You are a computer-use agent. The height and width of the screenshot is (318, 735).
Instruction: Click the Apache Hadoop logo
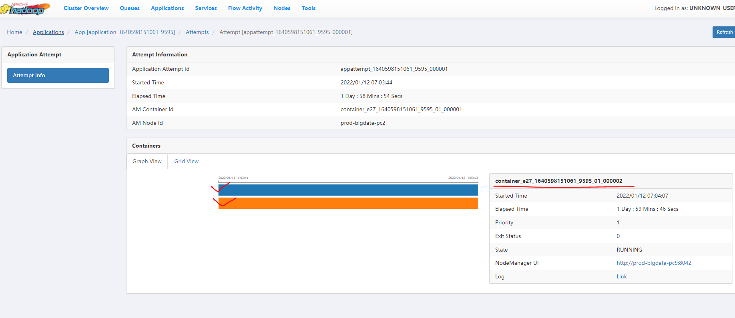[26, 8]
